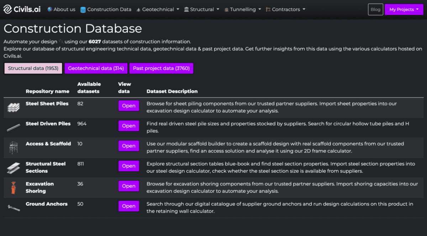427x236 pixels.
Task: Click the Steel Sheet Piles icon
Action: point(14,108)
